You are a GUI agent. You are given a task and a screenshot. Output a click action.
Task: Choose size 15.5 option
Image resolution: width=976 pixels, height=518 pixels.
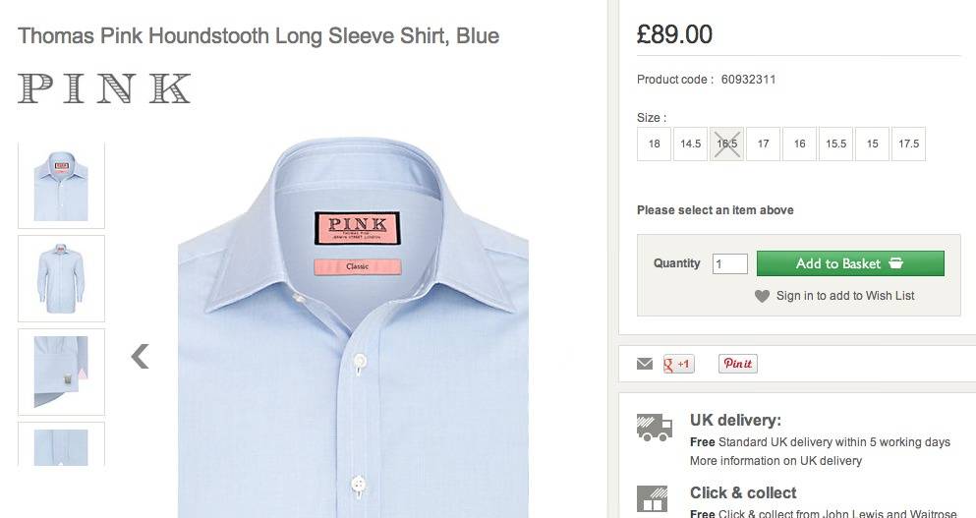click(x=835, y=144)
